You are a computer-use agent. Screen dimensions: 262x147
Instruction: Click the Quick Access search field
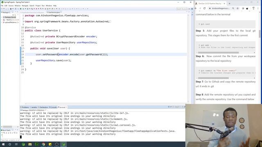pos(181,9)
